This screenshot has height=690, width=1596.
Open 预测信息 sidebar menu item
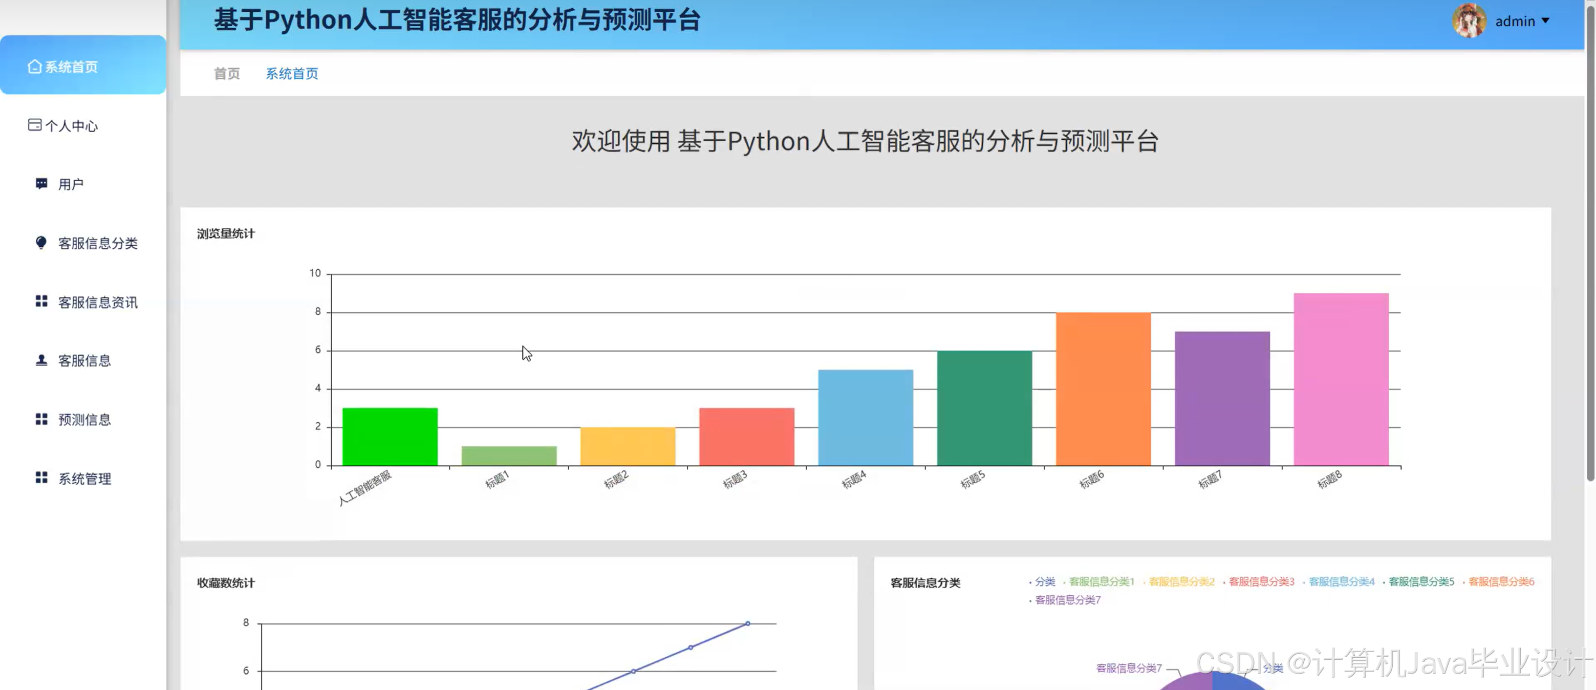pos(83,419)
